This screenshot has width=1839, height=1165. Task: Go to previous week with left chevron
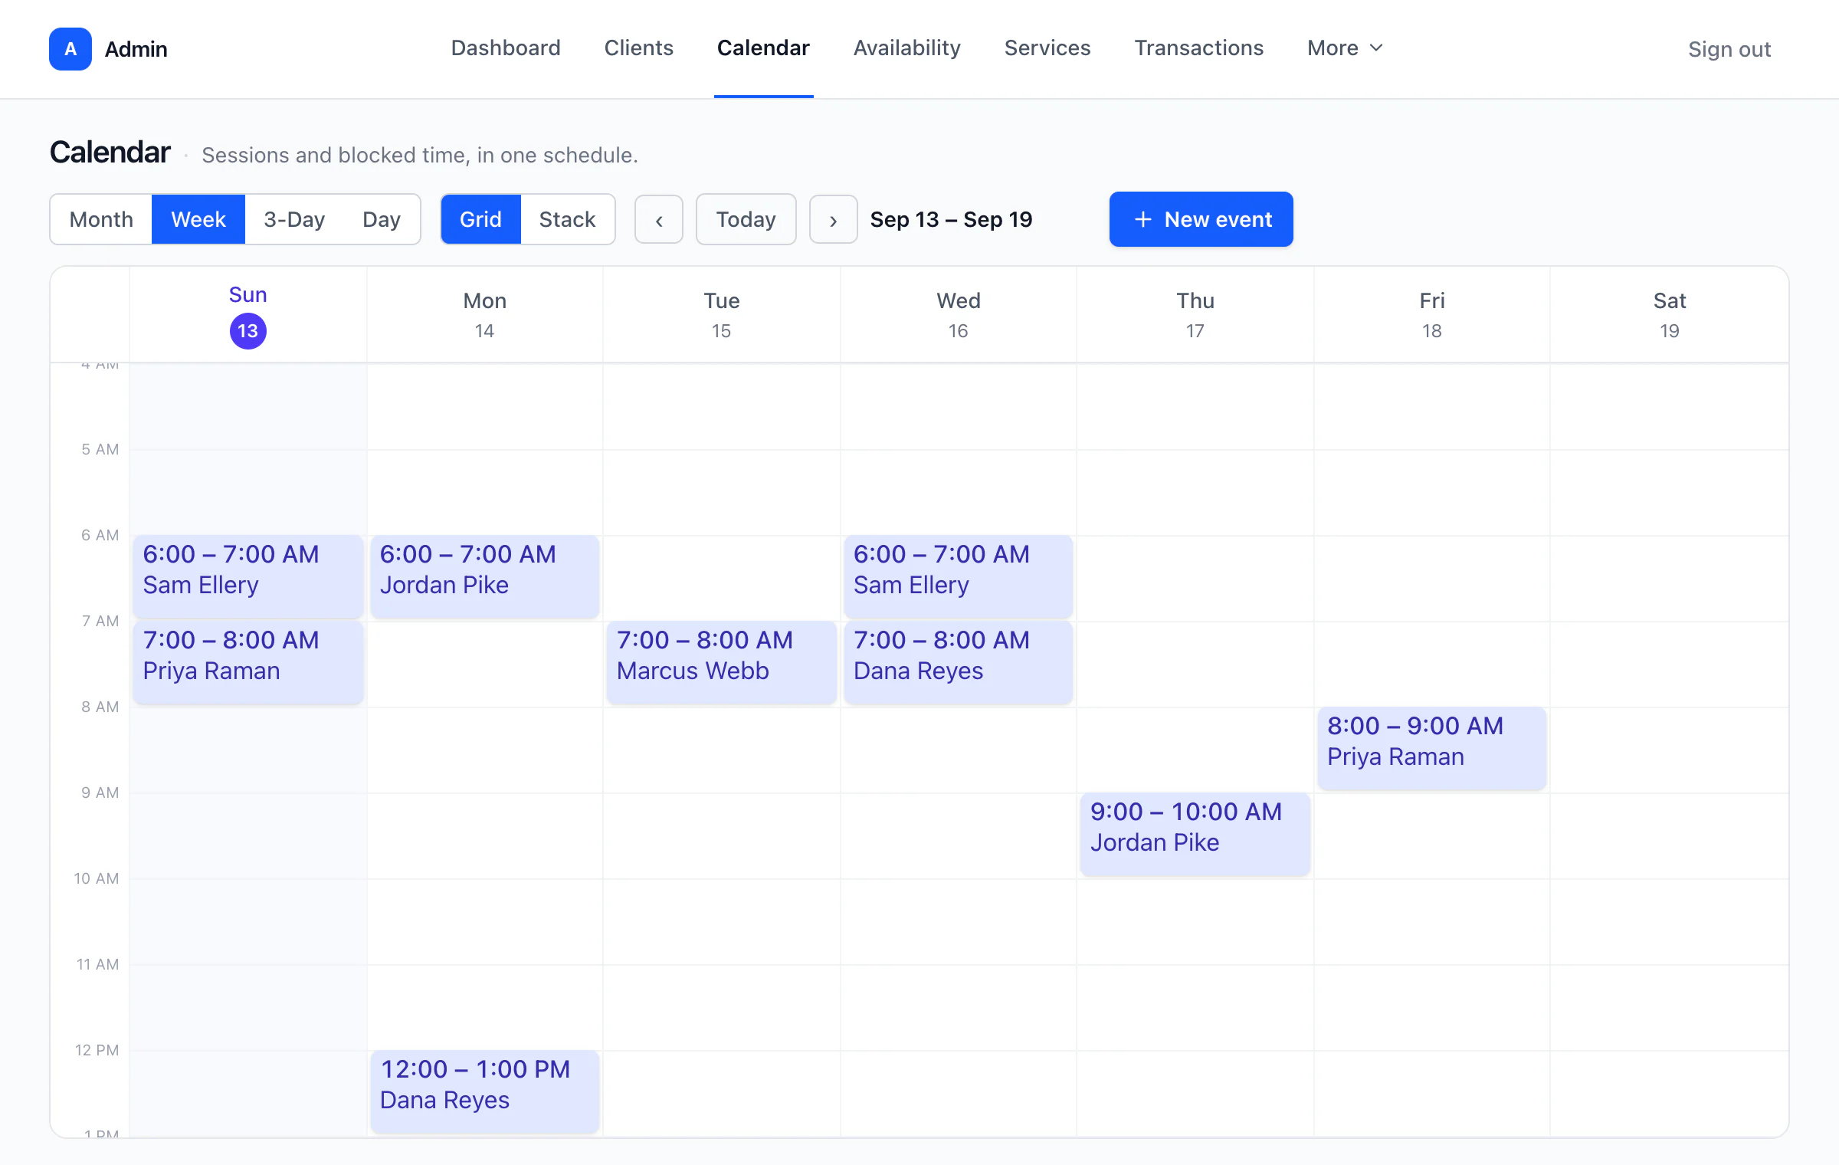[659, 219]
